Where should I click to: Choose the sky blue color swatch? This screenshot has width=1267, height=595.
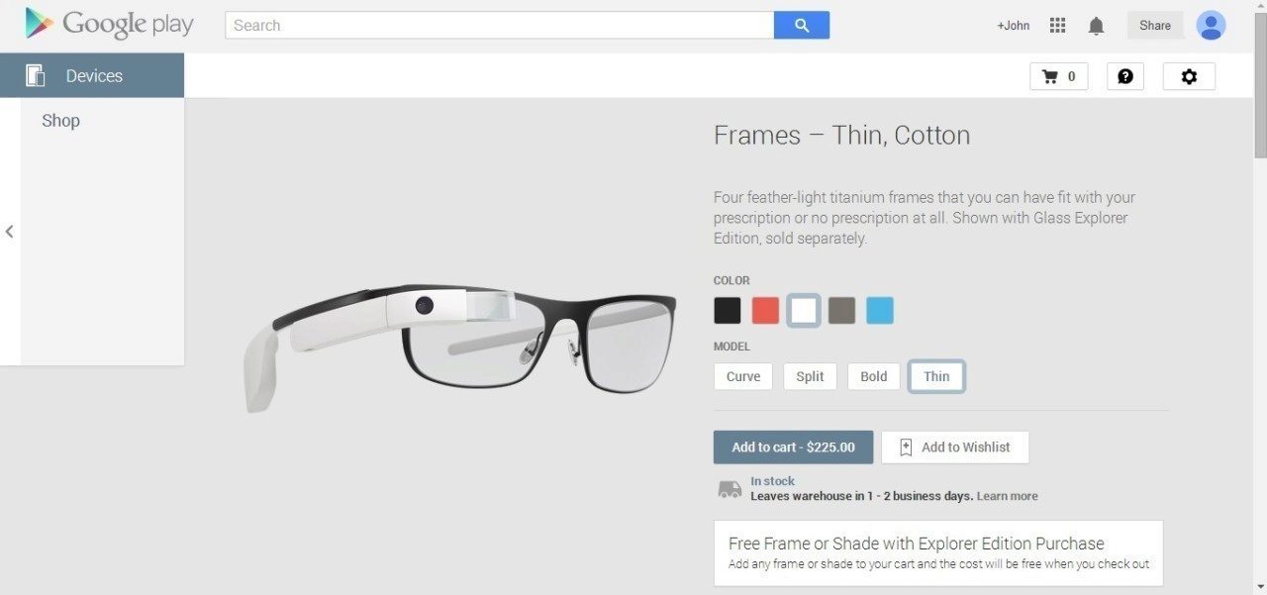[x=880, y=311]
